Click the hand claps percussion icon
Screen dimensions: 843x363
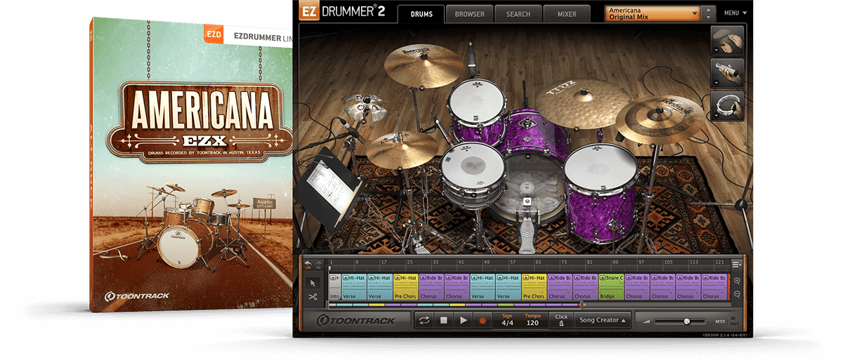(x=727, y=41)
